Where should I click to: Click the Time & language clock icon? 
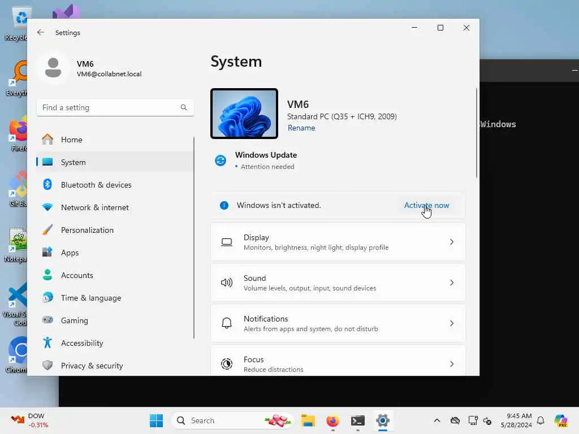click(x=47, y=297)
